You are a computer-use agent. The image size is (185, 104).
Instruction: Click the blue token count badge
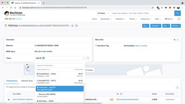point(44,58)
